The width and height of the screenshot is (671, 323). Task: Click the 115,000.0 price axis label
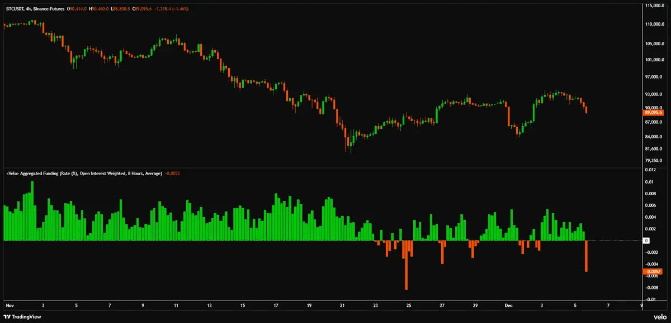[655, 6]
